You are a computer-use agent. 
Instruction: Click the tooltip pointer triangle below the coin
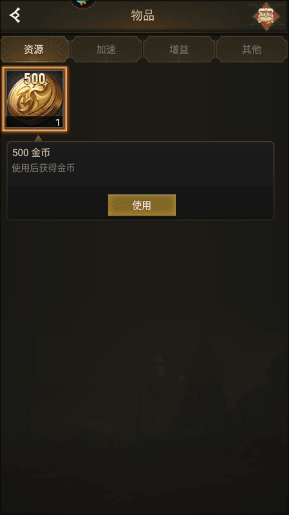(x=39, y=138)
